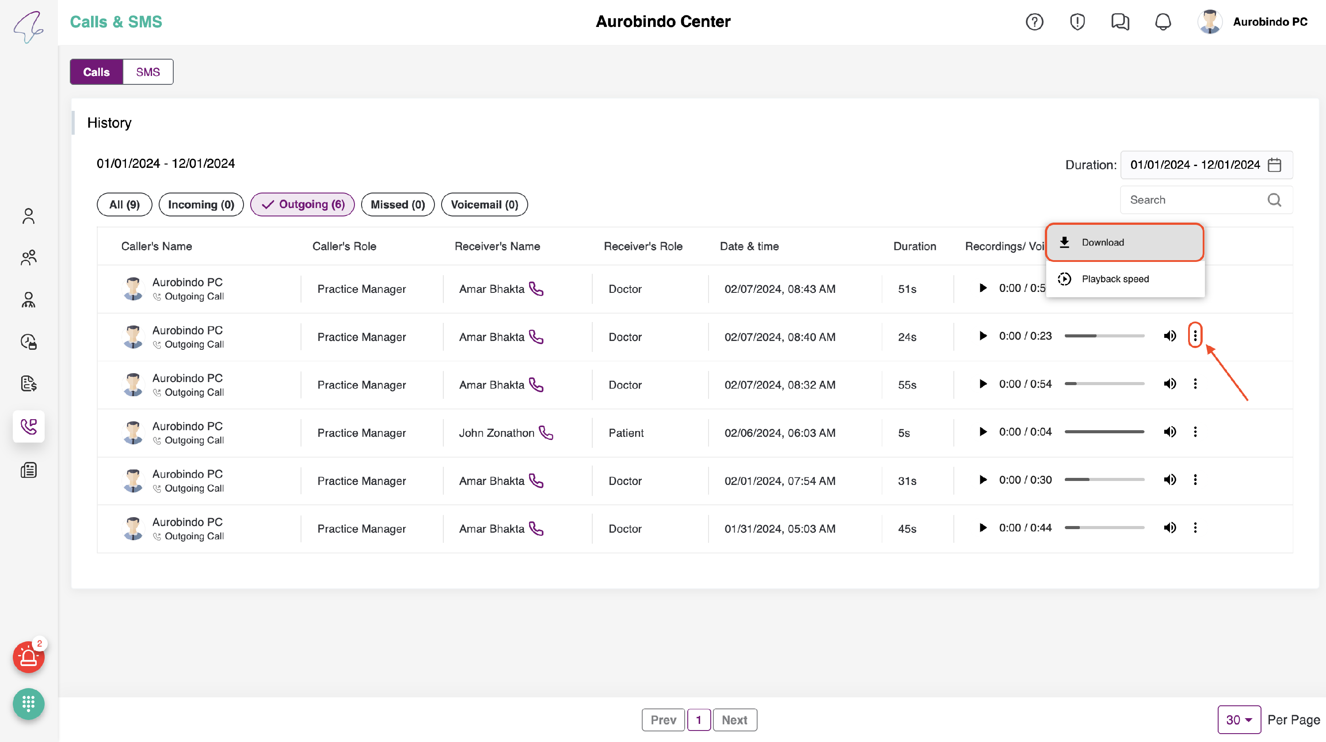Open the green dial pad button

click(x=28, y=703)
